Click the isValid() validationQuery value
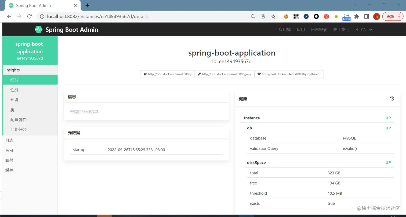Image resolution: width=406 pixels, height=217 pixels. (x=350, y=148)
